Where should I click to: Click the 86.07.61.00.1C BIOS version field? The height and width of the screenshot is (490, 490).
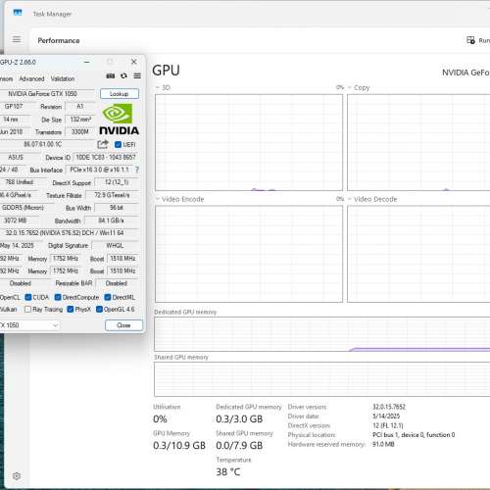(x=47, y=144)
